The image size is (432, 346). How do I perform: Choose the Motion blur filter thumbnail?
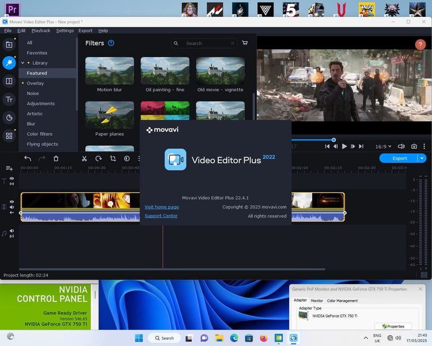tap(109, 70)
